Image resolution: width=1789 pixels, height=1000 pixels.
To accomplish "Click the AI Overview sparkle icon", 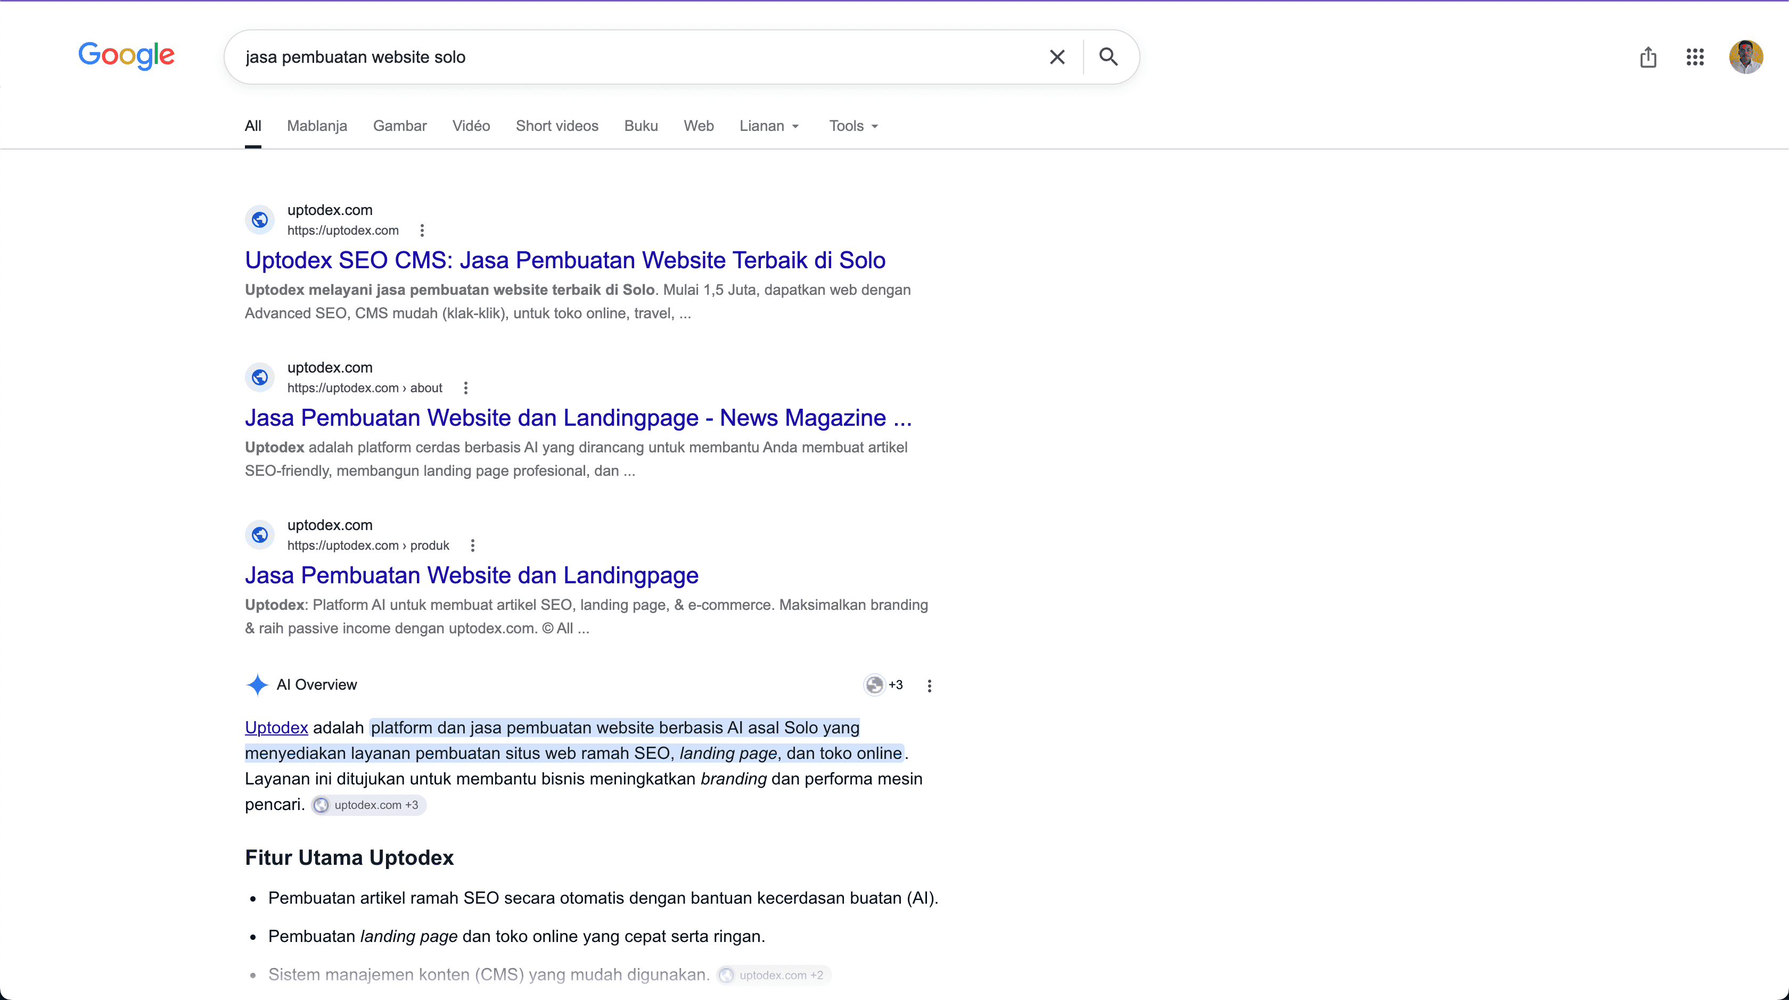I will pyautogui.click(x=257, y=685).
